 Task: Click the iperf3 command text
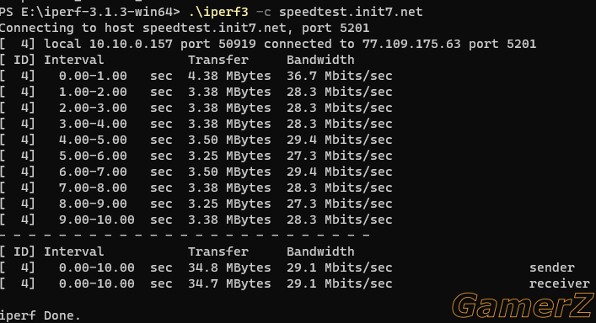click(218, 12)
